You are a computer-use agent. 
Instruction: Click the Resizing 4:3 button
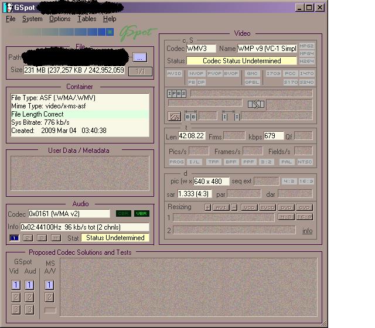(x=286, y=217)
